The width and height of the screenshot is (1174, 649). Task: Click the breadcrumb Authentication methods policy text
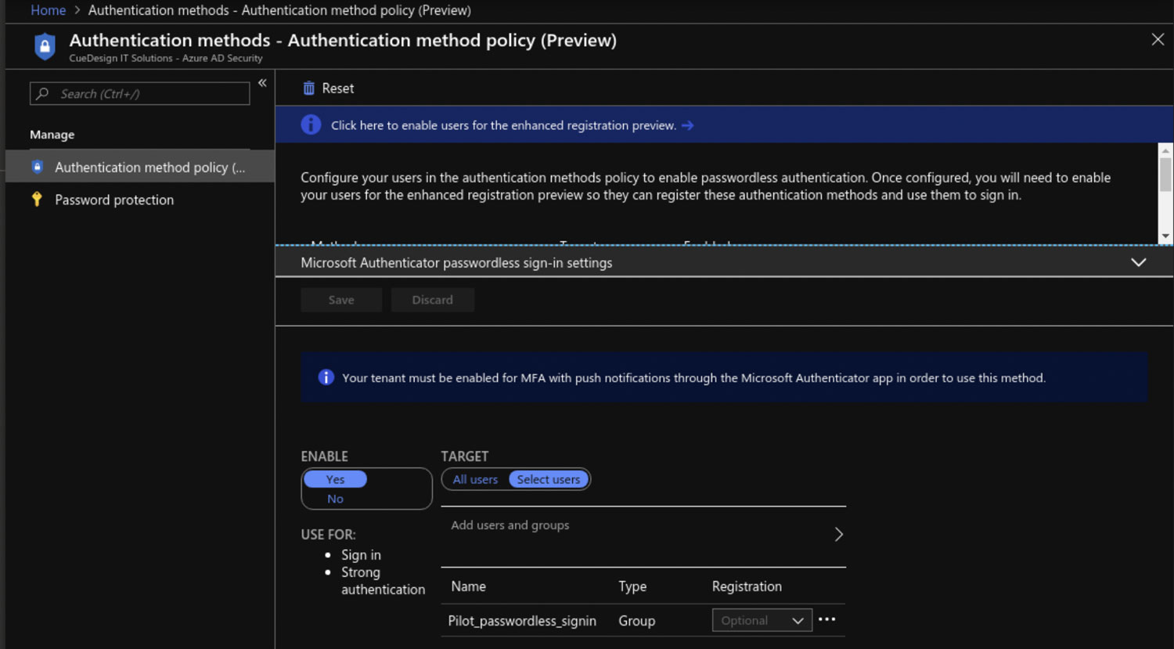(279, 10)
